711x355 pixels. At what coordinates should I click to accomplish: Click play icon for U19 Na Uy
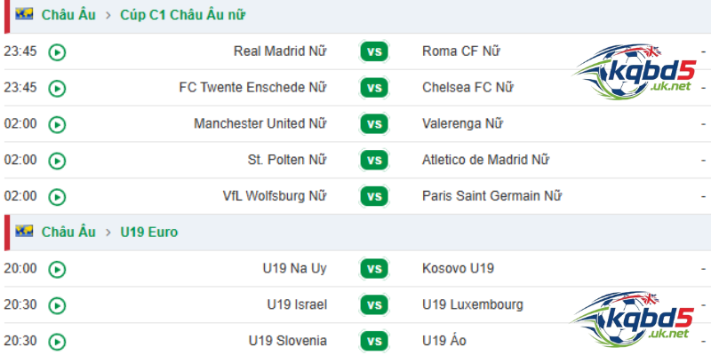tap(58, 269)
